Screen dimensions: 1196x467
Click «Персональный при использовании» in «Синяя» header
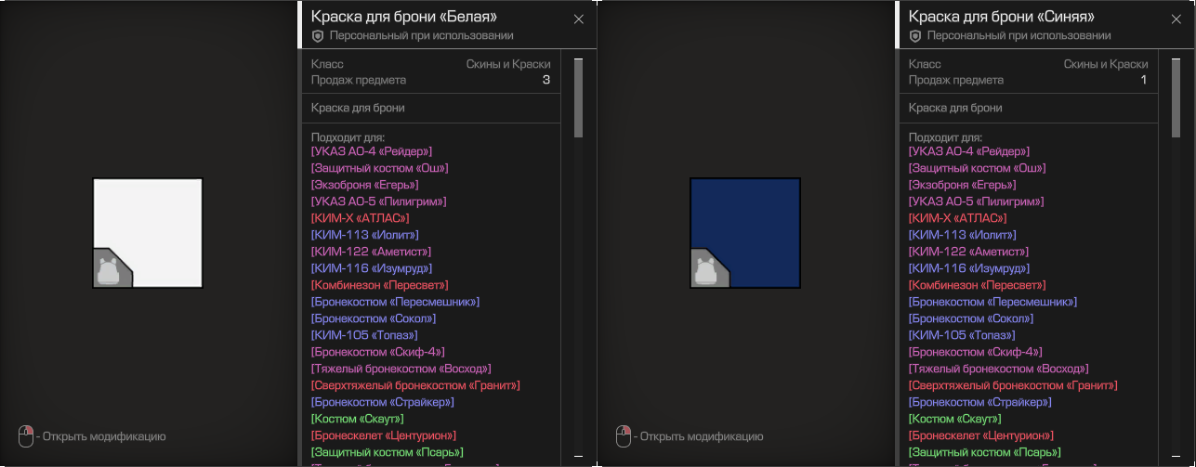tap(1019, 35)
